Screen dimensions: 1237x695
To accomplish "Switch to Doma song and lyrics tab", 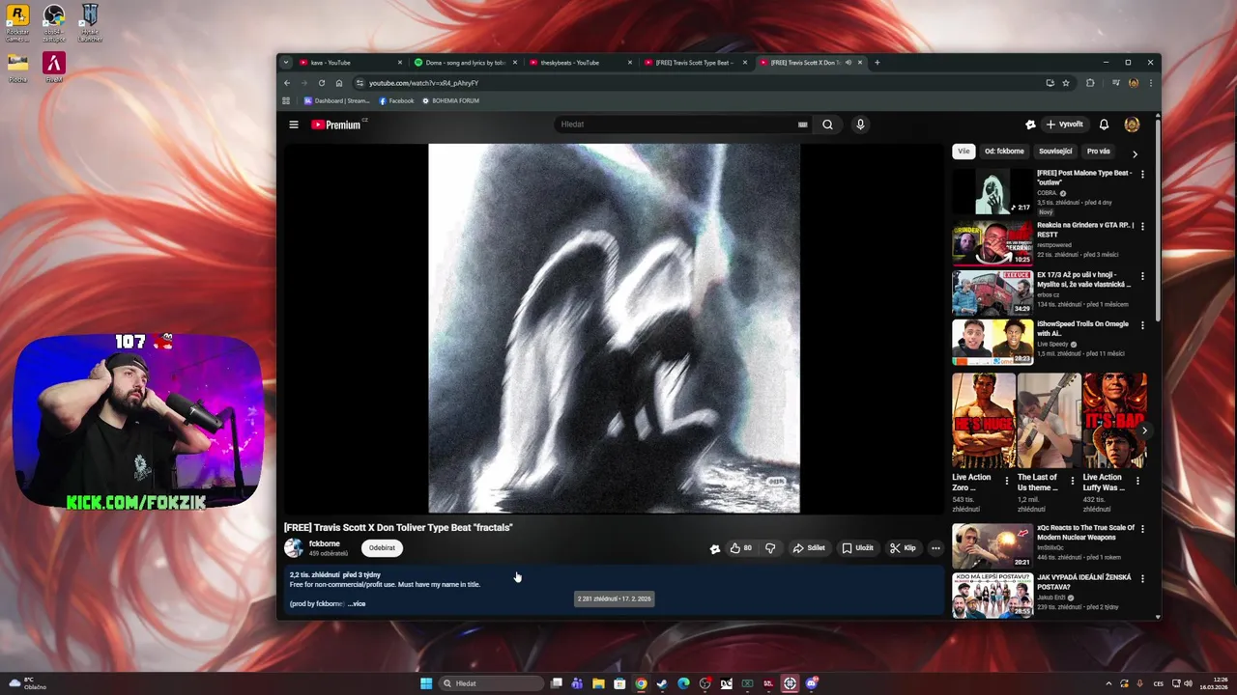I will (465, 63).
